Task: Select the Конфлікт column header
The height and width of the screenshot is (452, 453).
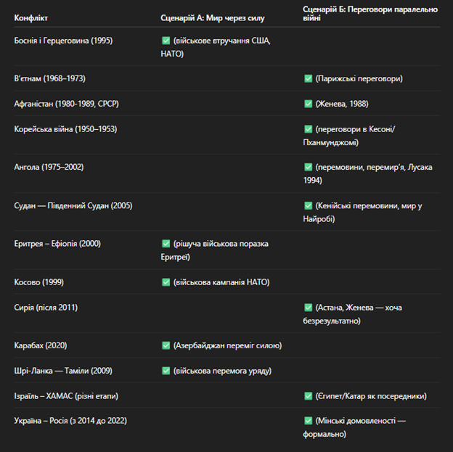Action: coord(31,18)
